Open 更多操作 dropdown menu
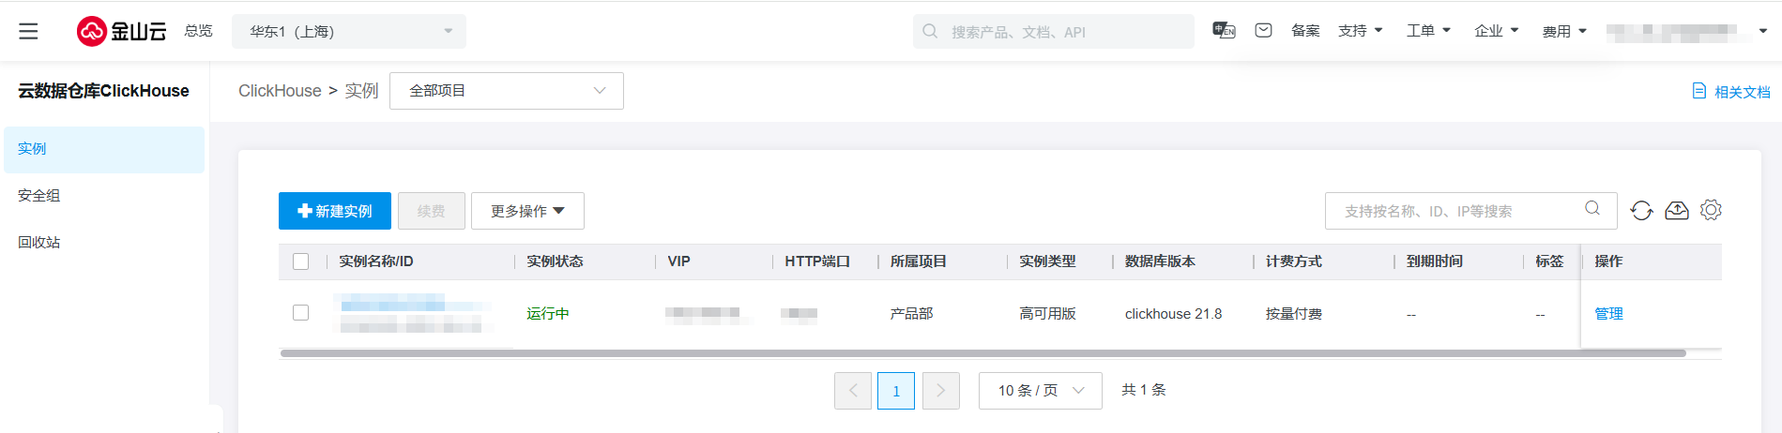 click(x=527, y=211)
